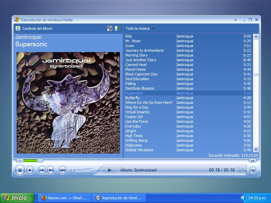Go to the previous track
This screenshot has height=203, width=271.
[x=42, y=170]
